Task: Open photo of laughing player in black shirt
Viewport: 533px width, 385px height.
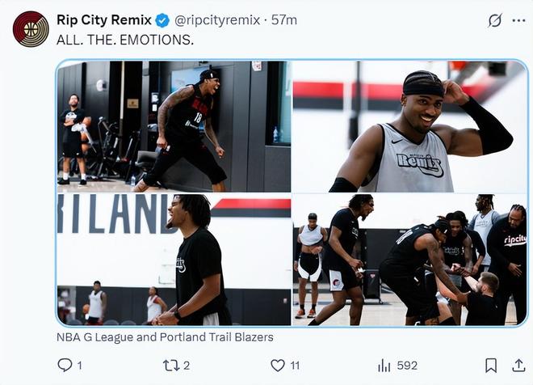Action: point(174,260)
